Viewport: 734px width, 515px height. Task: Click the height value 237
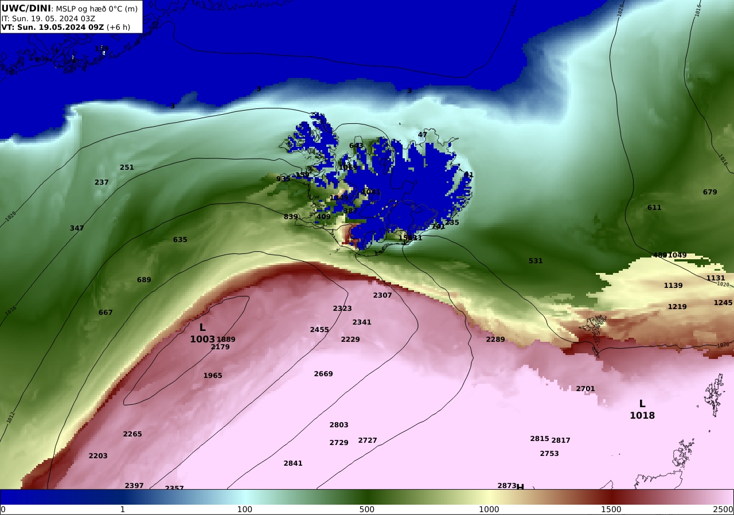tap(101, 182)
